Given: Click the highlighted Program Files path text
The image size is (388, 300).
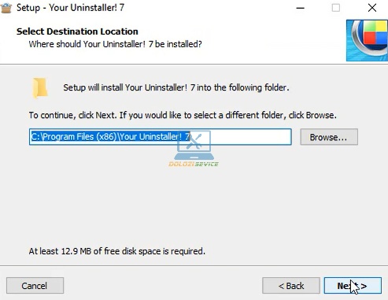Looking at the screenshot, I should pos(110,137).
